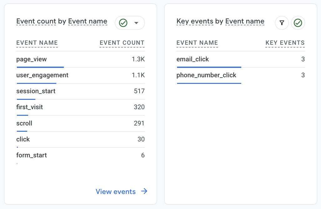Select the email_click key event
Viewport: 321px width, 209px height.
[193, 59]
